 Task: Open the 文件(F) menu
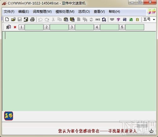(9, 12)
